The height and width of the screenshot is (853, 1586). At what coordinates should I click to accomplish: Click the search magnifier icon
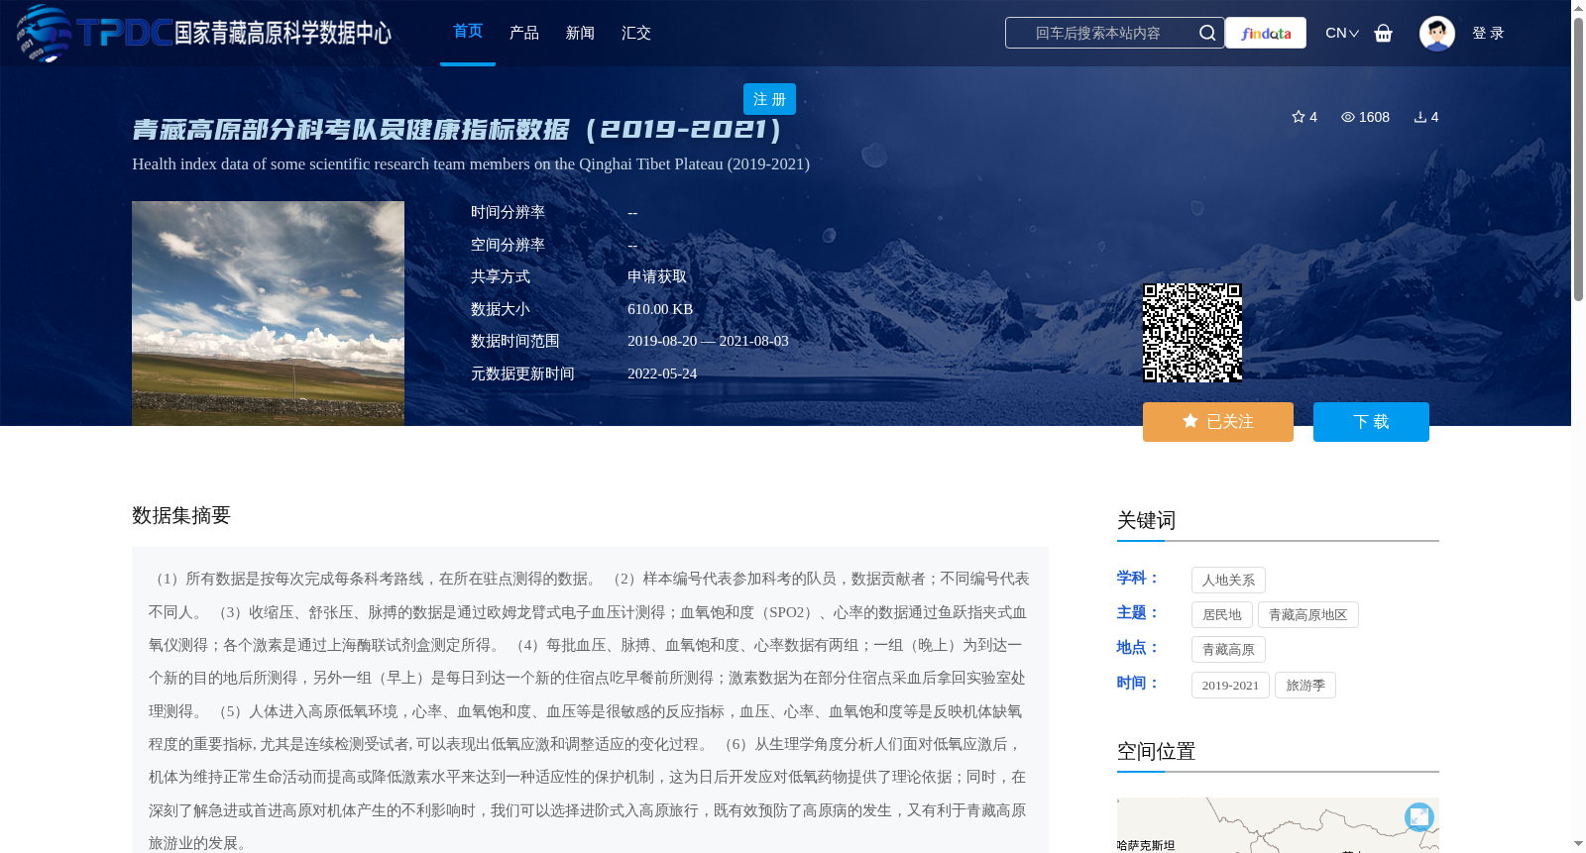[1206, 33]
